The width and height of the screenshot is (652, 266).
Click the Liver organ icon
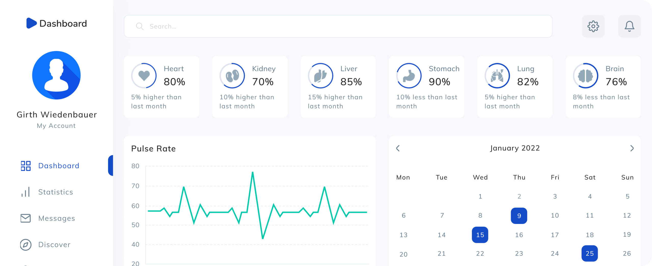tap(320, 76)
